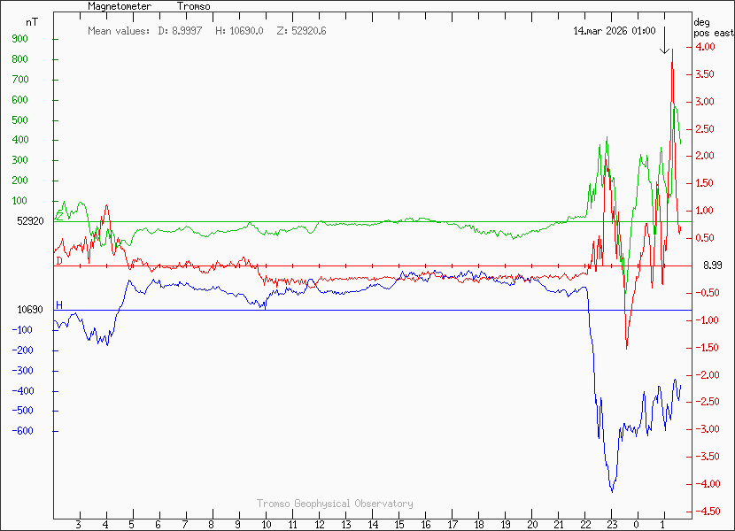735x531 pixels.
Task: Click the green 900 scale value
Action: 20,39
